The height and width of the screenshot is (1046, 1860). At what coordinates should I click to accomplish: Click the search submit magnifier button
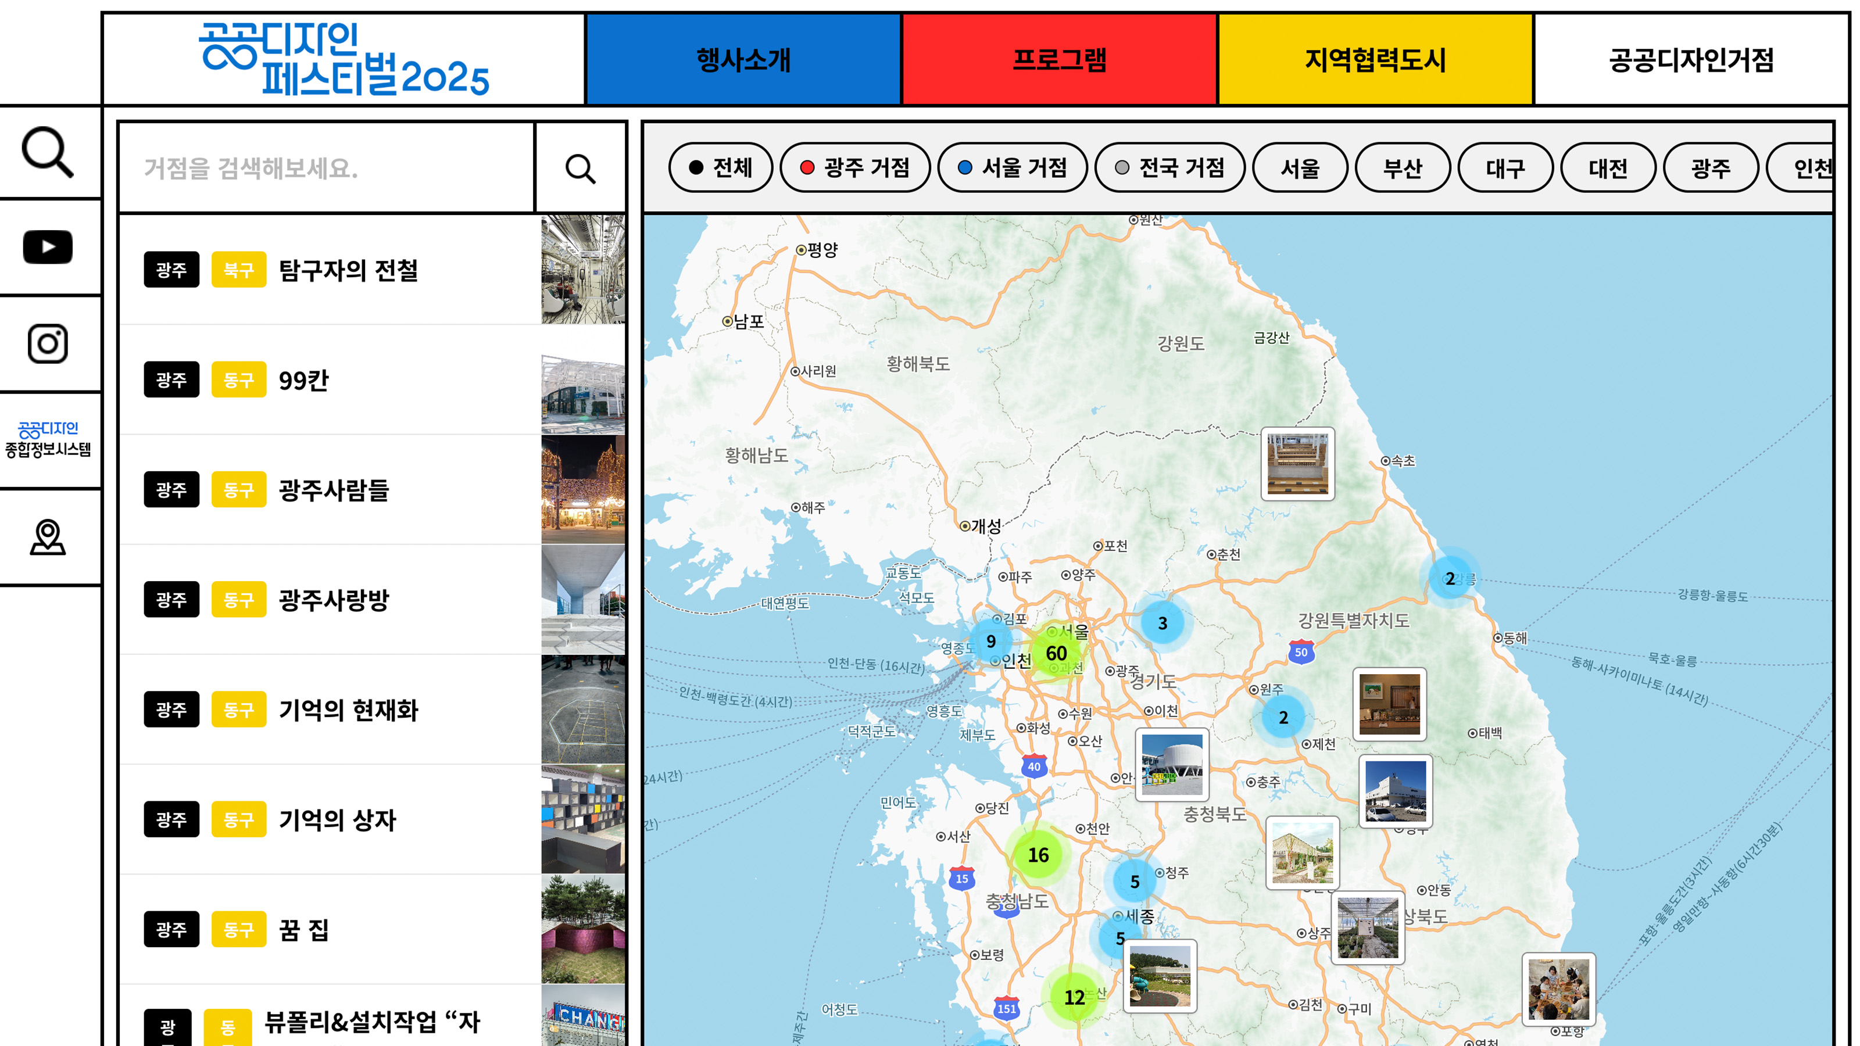581,169
